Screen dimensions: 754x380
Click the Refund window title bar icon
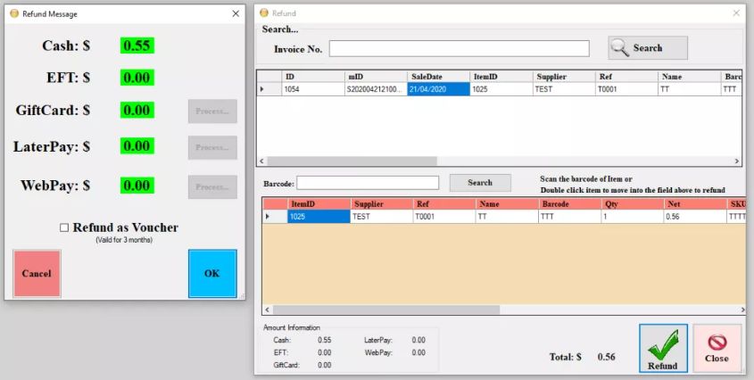[263, 13]
